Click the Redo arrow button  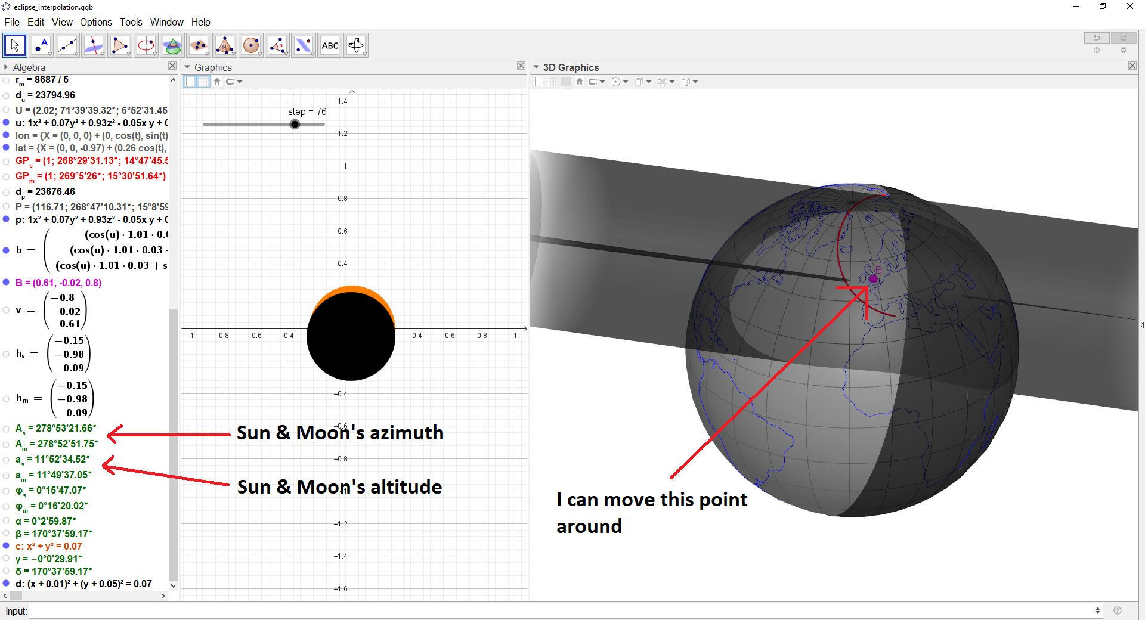point(1123,38)
